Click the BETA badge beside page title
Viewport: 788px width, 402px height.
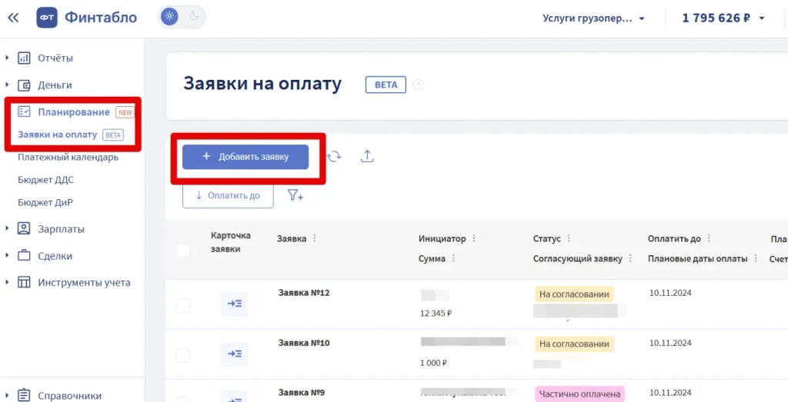[386, 85]
